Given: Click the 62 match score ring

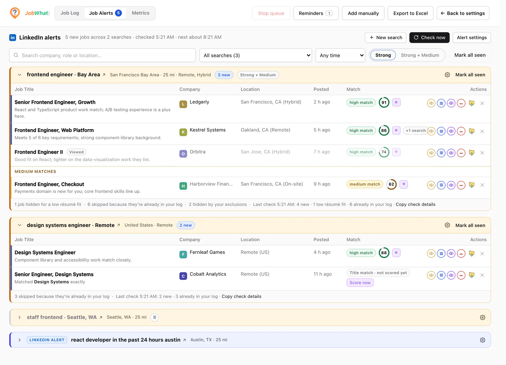Looking at the screenshot, I should 392,184.
